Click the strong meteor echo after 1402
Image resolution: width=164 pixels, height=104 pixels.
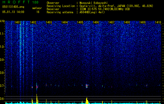click(37, 87)
